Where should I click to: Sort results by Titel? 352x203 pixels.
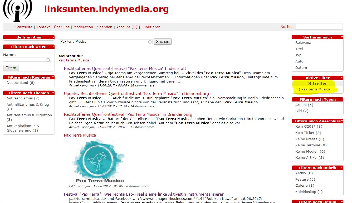point(299,49)
